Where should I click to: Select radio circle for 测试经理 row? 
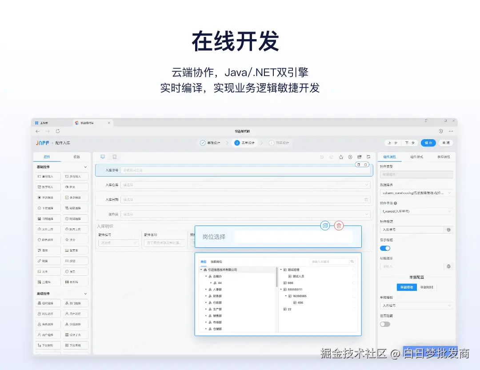354,270
